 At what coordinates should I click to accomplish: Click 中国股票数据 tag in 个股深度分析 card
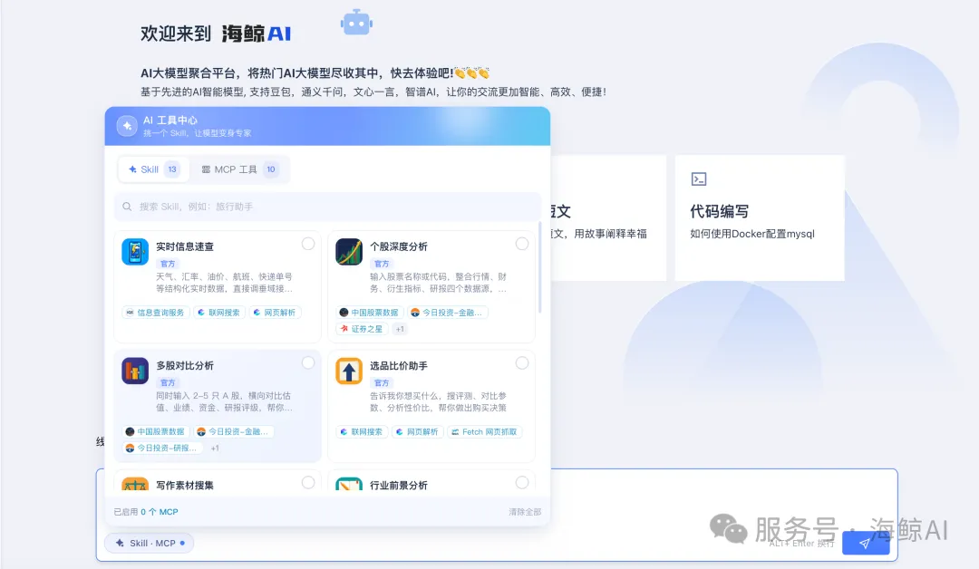tap(369, 313)
